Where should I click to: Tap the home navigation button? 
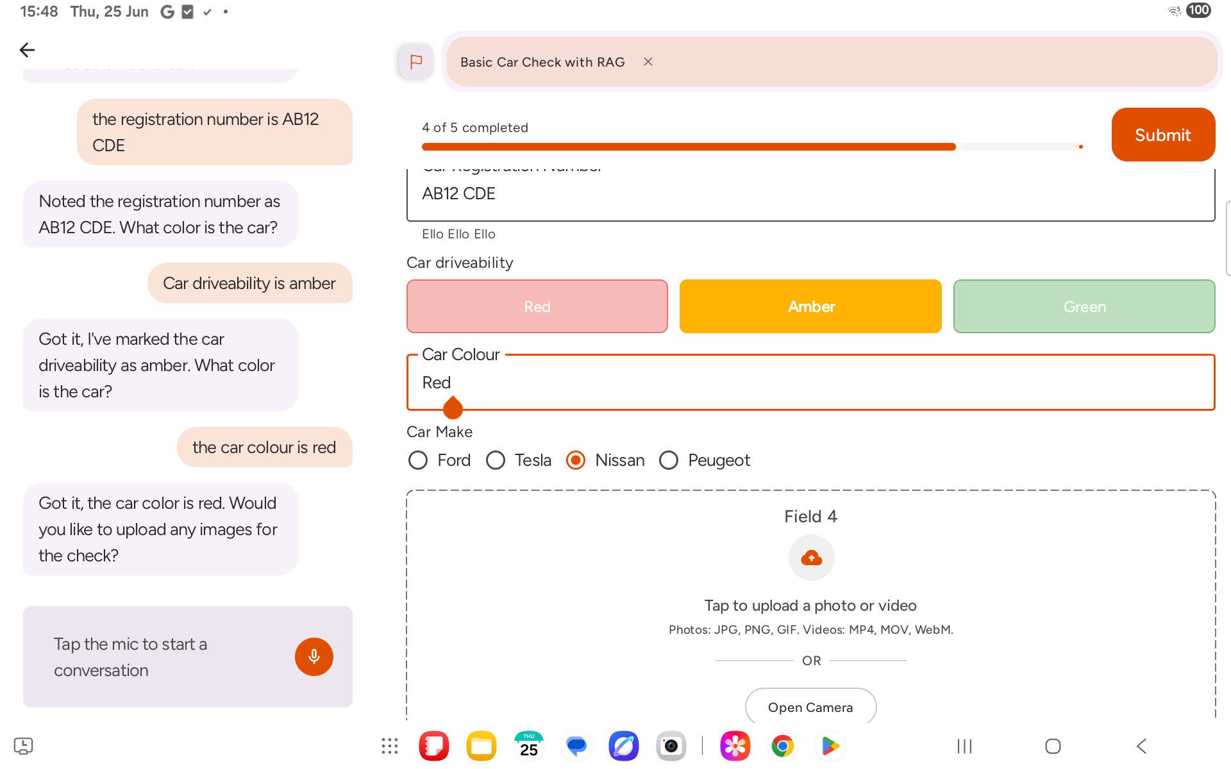(x=1053, y=746)
